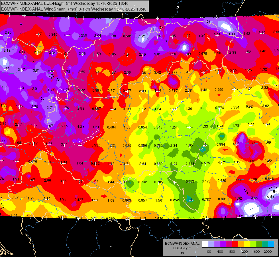Click the 0.675 wind shear value
Image resolution: width=279 pixels, height=257 pixels.
(203, 53)
